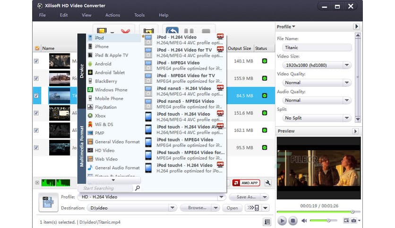Open the Audio Quality dropdown
This screenshot has width=395, height=228.
point(347,100)
